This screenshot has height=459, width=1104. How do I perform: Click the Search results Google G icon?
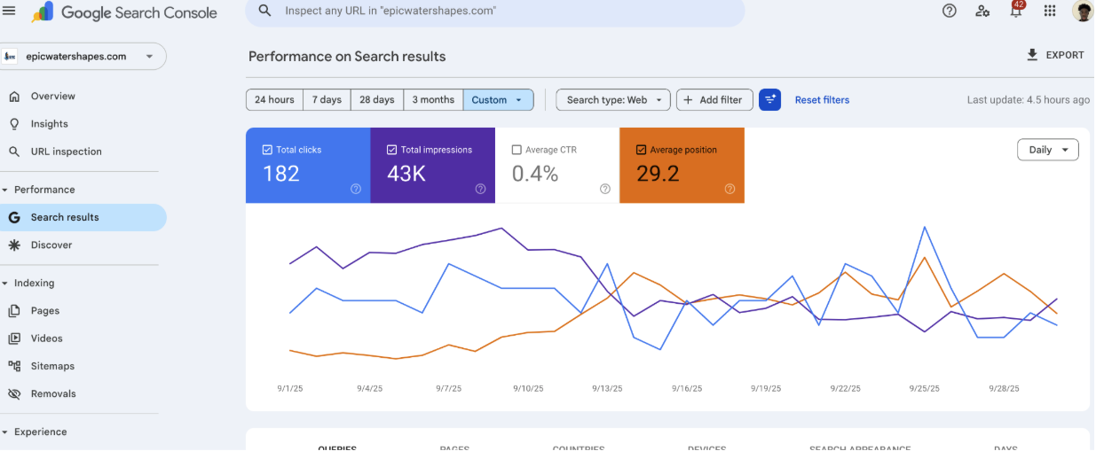14,217
